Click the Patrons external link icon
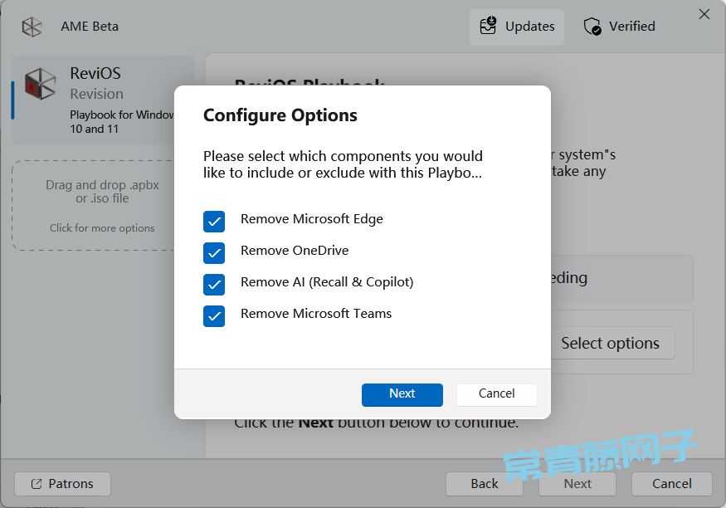 point(37,484)
